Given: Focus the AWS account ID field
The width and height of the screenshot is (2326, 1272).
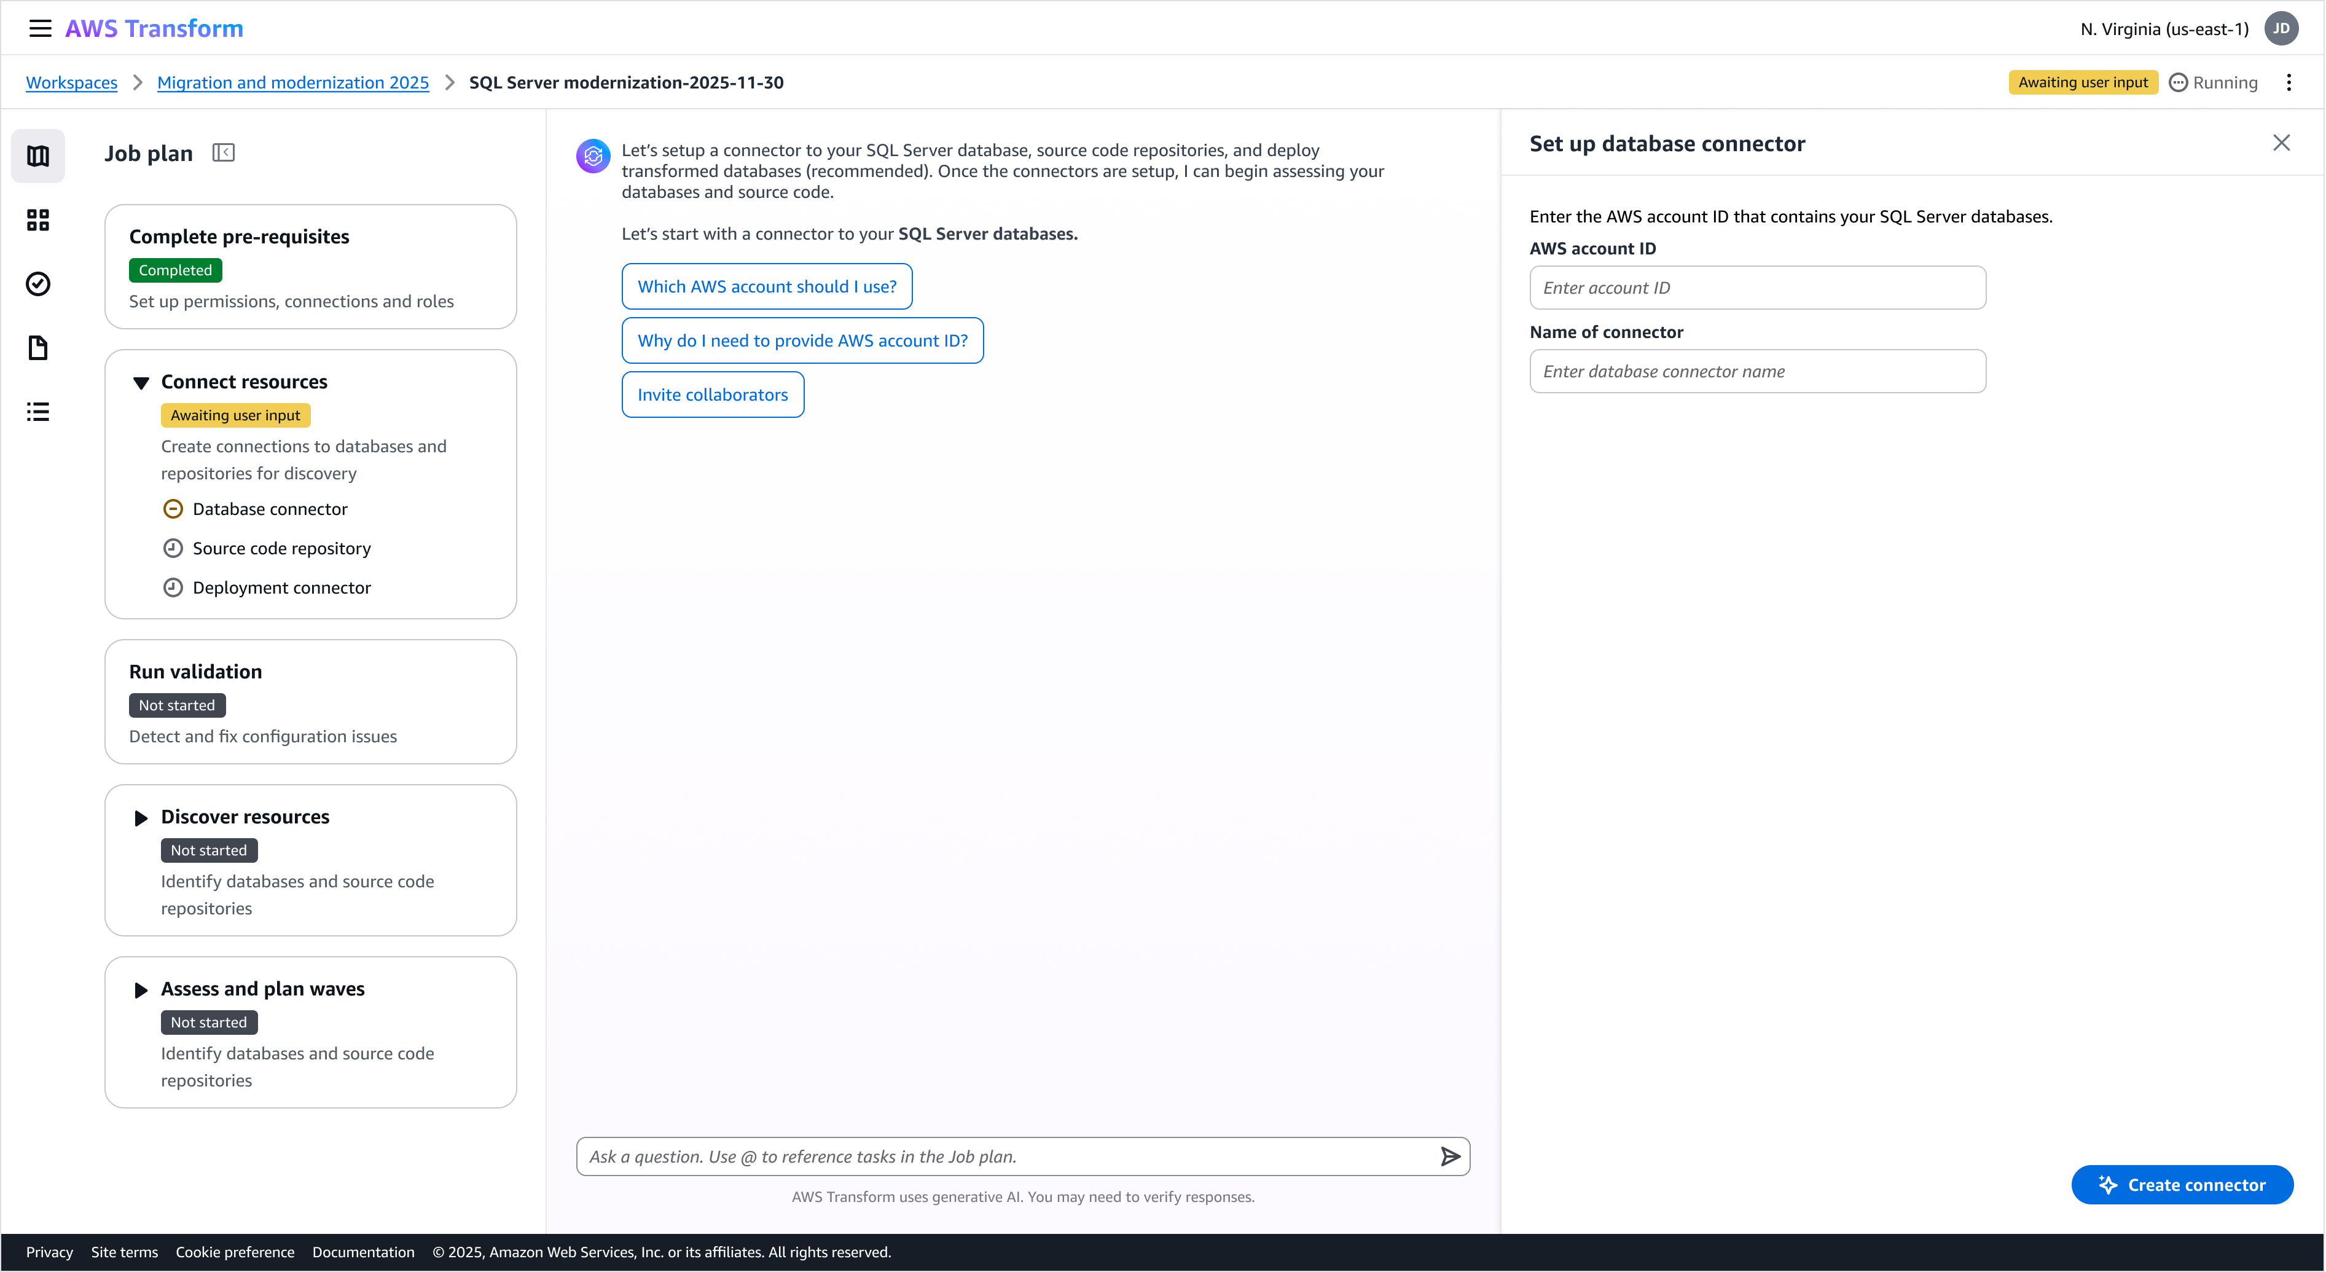Looking at the screenshot, I should tap(1757, 288).
